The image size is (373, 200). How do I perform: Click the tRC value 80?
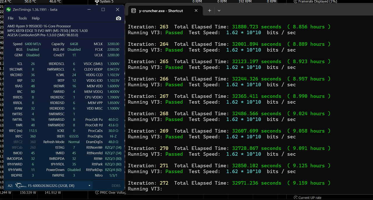coord(33,92)
